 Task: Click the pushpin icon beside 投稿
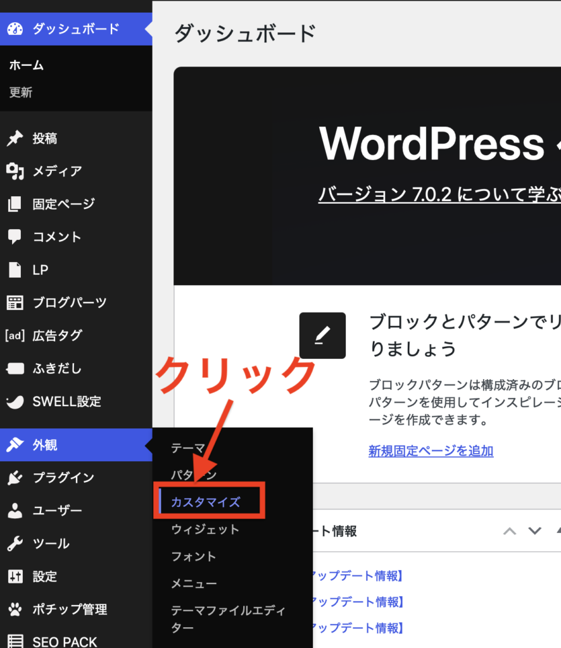pyautogui.click(x=15, y=138)
